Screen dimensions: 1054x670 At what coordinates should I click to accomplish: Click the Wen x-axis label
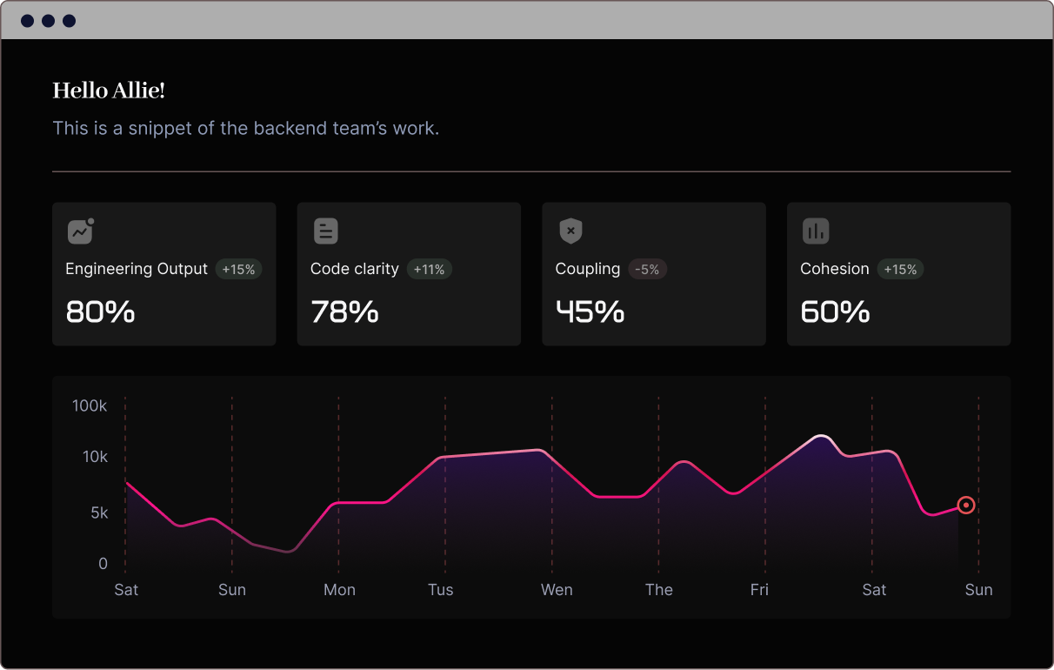[557, 590]
